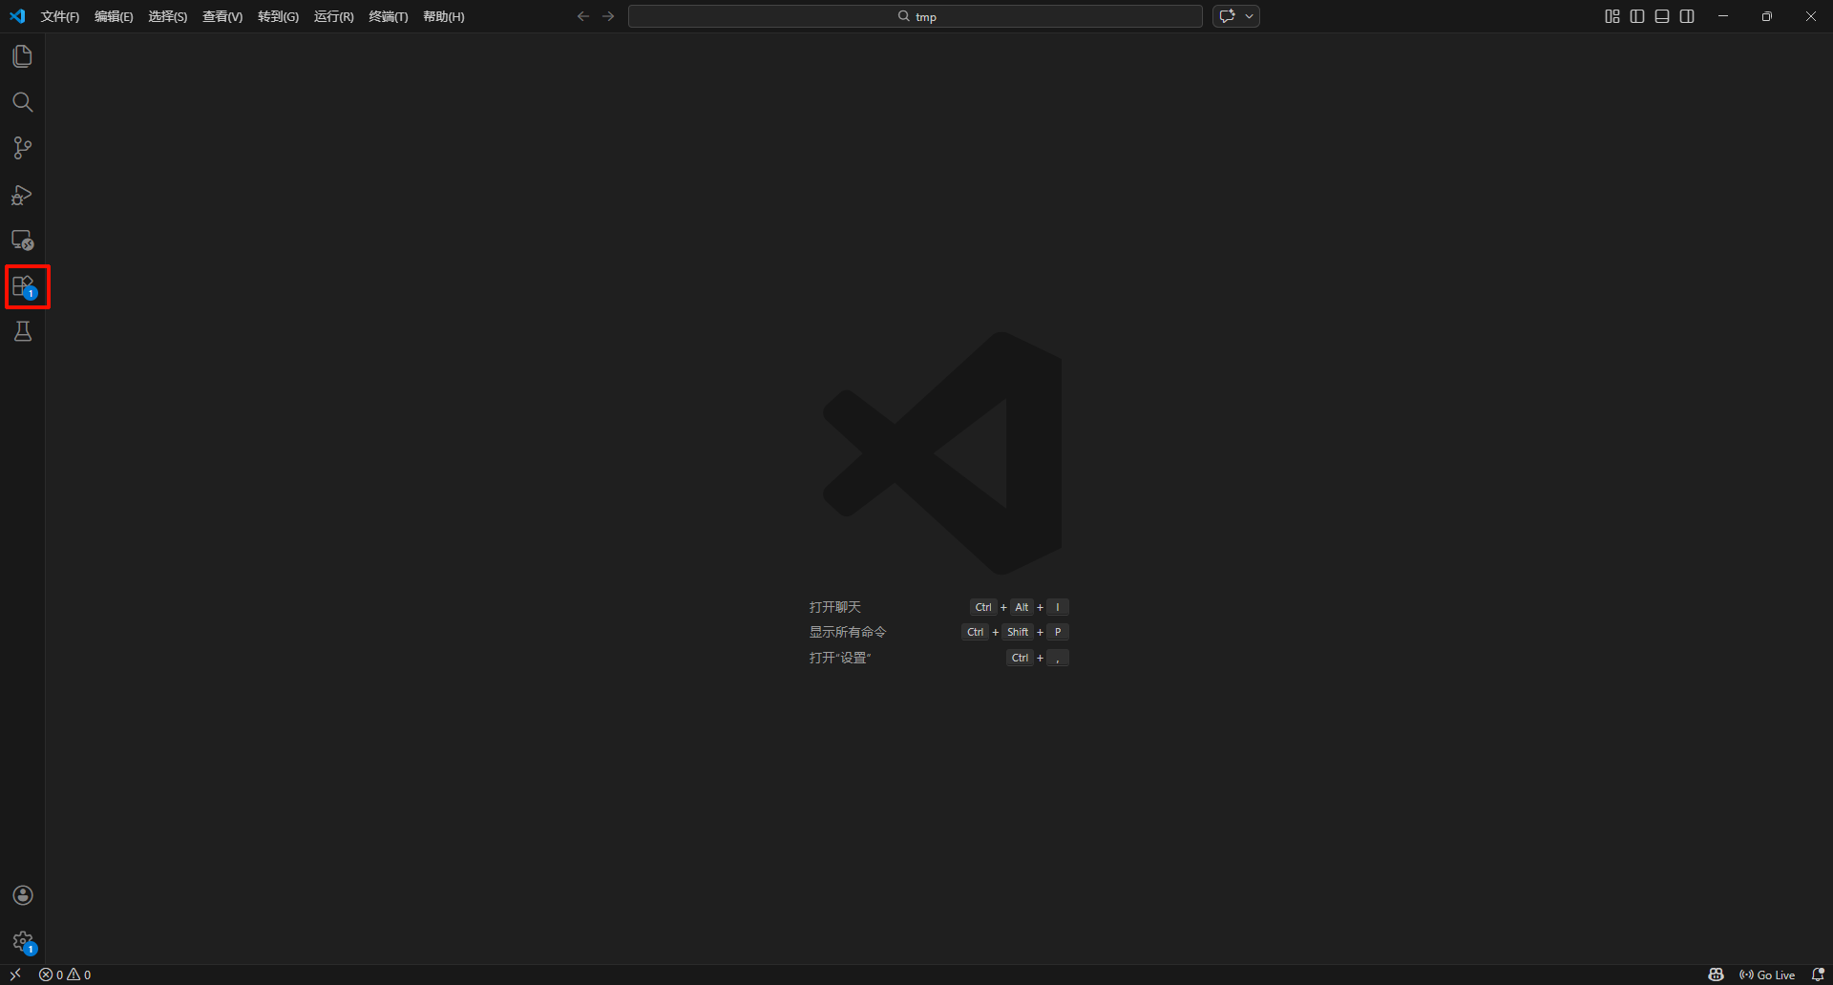Expand the chat dropdown chevron
The height and width of the screenshot is (985, 1833).
pyautogui.click(x=1249, y=16)
